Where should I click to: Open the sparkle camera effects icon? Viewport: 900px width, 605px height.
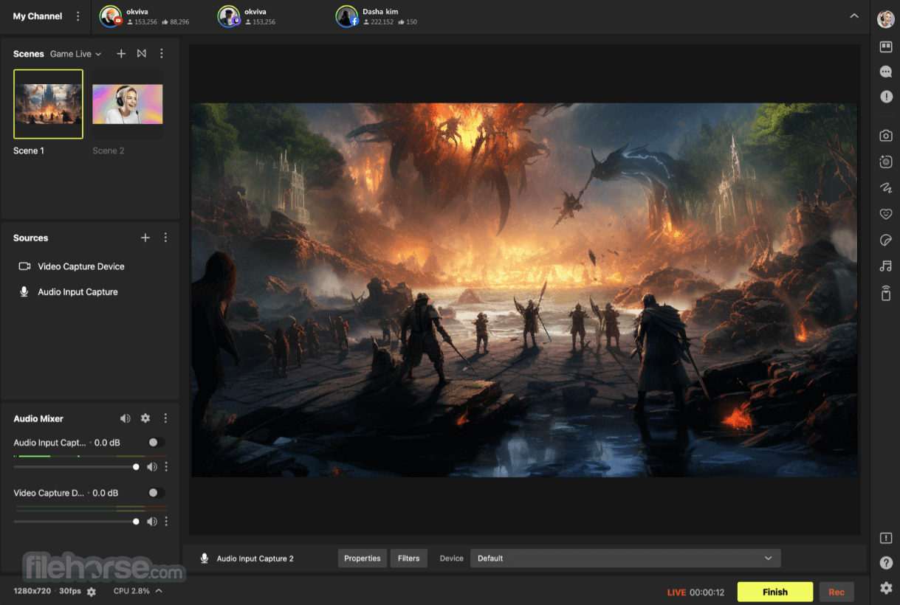click(886, 162)
